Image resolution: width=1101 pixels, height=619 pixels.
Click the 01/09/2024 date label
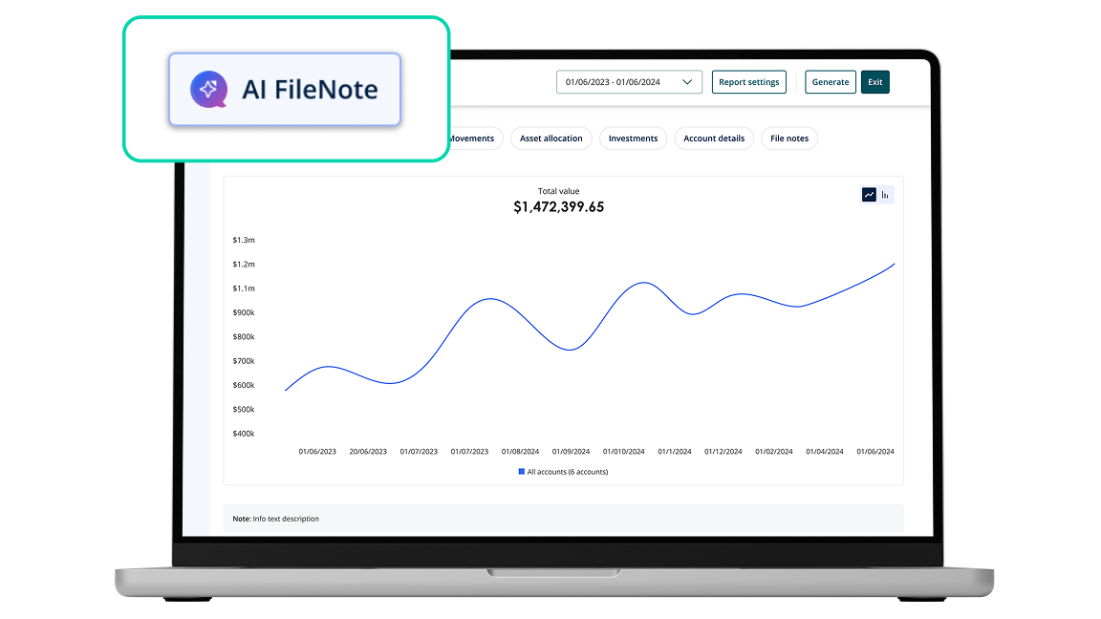click(571, 451)
